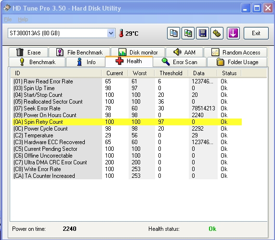This screenshot has height=240, width=275.
Task: Click the copy text to clipboard icon
Action: pos(173,33)
